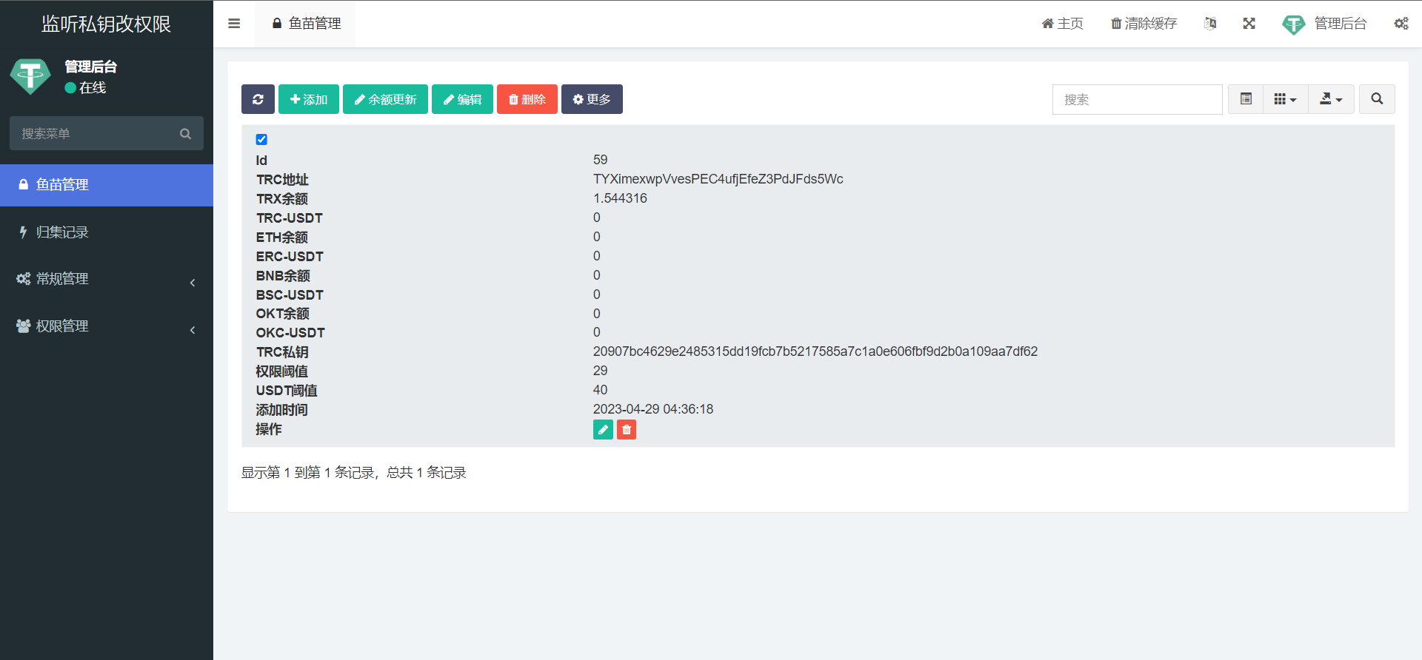Click the 清除缓存 link in the header
The image size is (1422, 660).
pyautogui.click(x=1144, y=24)
